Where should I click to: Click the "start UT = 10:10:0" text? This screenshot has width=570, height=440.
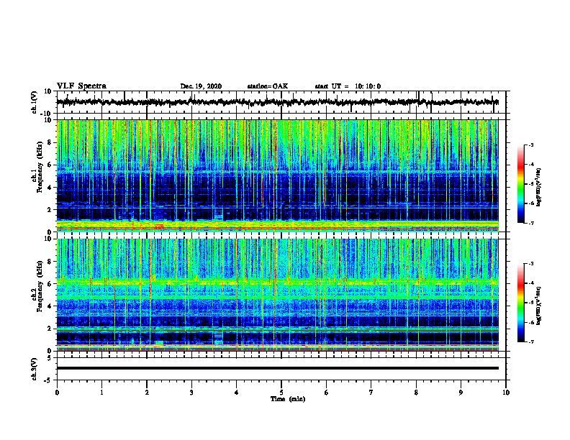[348, 86]
